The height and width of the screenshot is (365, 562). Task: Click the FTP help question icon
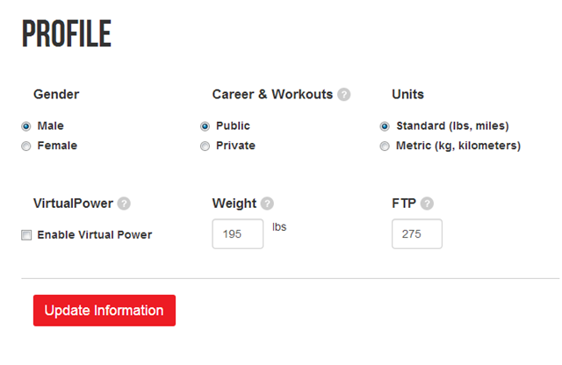427,204
